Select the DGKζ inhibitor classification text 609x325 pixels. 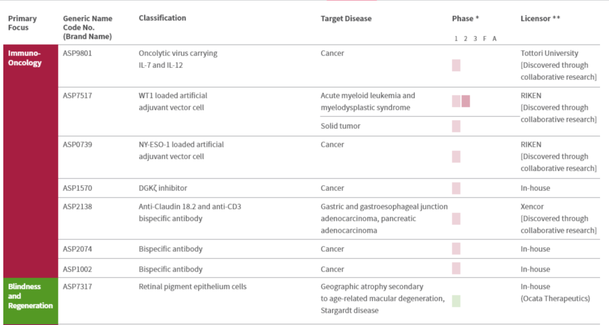(163, 188)
